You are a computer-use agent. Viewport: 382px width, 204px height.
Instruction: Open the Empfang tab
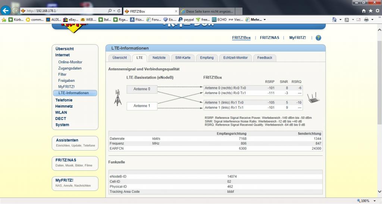tap(207, 58)
